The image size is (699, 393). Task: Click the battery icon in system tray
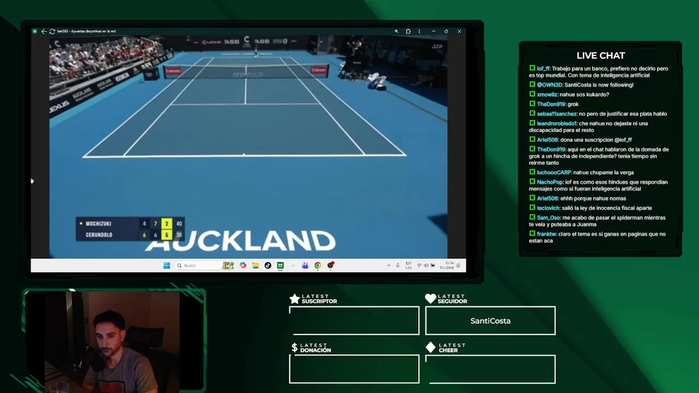coord(433,265)
